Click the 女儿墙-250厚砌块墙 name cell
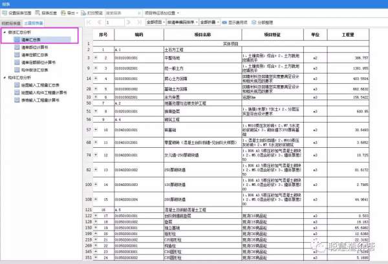The height and width of the screenshot is (264, 388). (202, 155)
